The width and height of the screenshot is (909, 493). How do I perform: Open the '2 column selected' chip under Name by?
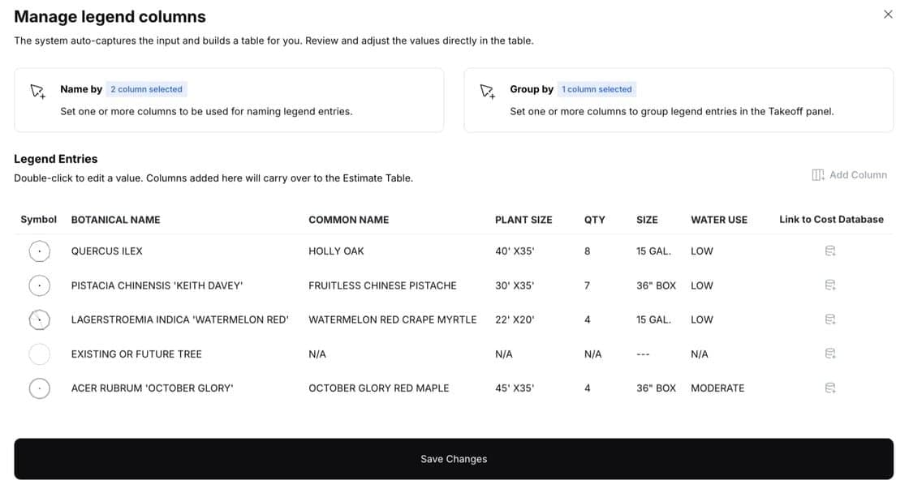(x=147, y=88)
